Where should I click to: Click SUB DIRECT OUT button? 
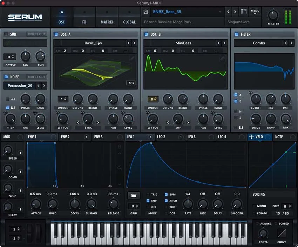tap(37, 34)
